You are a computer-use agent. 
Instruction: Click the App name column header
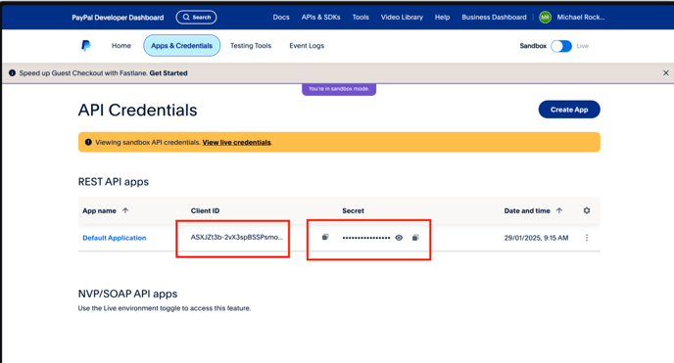point(99,210)
